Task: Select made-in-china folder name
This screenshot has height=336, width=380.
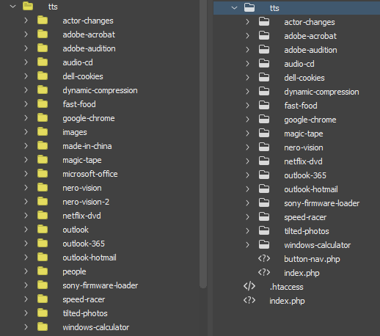Action: (x=87, y=146)
